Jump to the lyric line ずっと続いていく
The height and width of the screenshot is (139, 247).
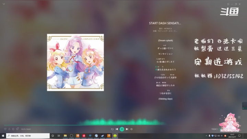[165, 48]
